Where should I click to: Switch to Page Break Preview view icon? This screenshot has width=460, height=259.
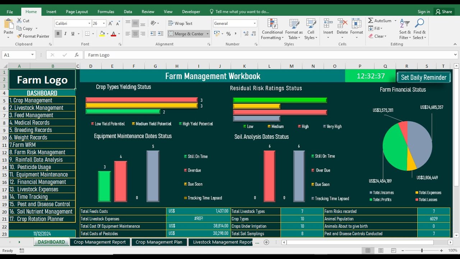click(394, 250)
